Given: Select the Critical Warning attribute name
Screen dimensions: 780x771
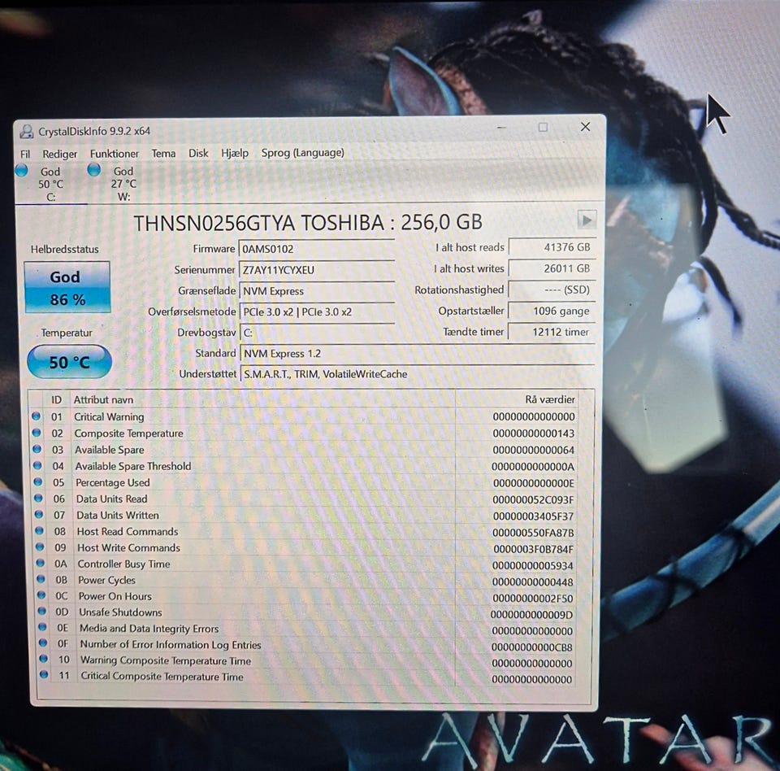Looking at the screenshot, I should 109,416.
